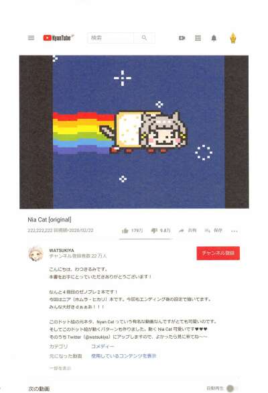Open the hamburger guide menu
Screen dimensions: 268x393
31,38
